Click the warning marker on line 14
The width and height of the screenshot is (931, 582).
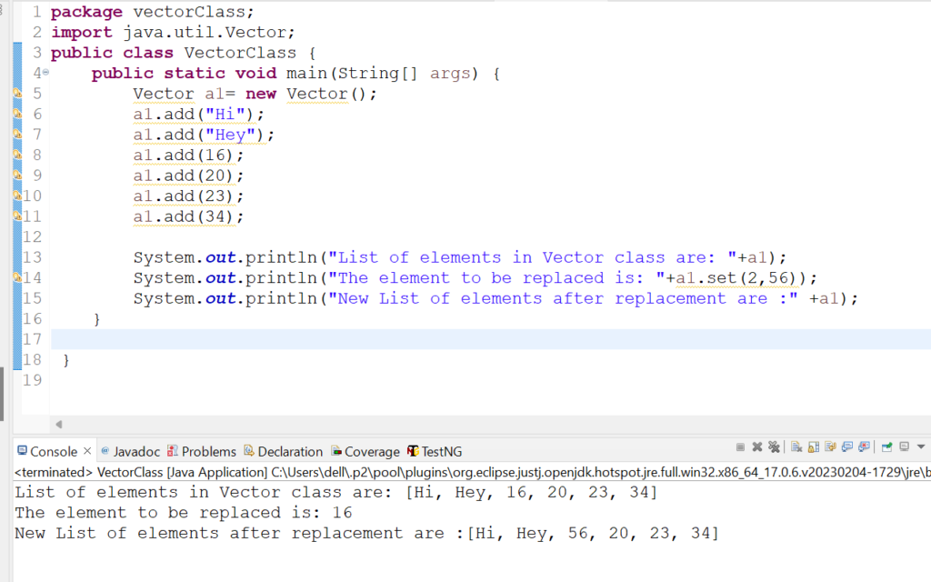[17, 277]
